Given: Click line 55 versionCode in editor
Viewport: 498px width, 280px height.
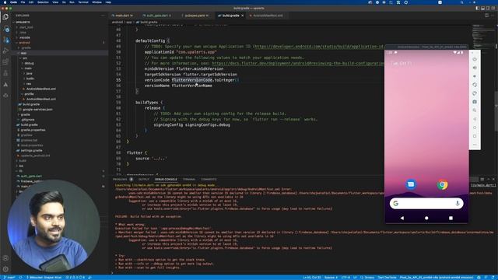Looking at the screenshot, I should 192,80.
